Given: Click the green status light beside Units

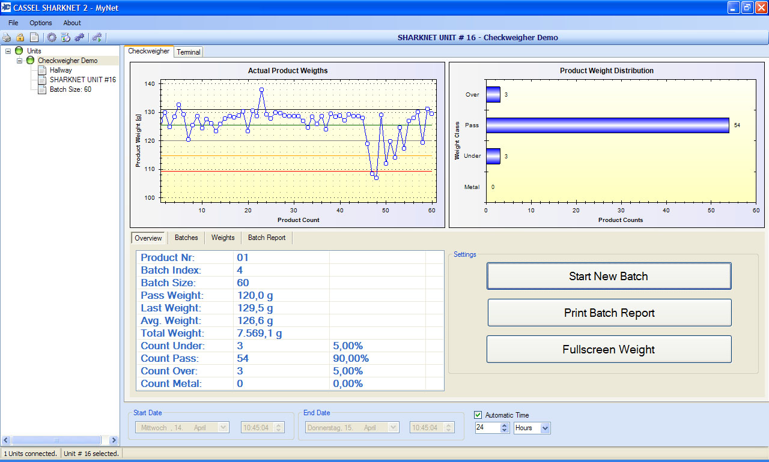Looking at the screenshot, I should pyautogui.click(x=19, y=51).
